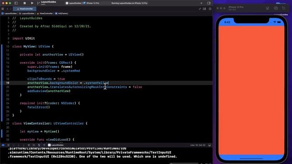Tap the 8:42 clock in Simulator

coord(227,22)
